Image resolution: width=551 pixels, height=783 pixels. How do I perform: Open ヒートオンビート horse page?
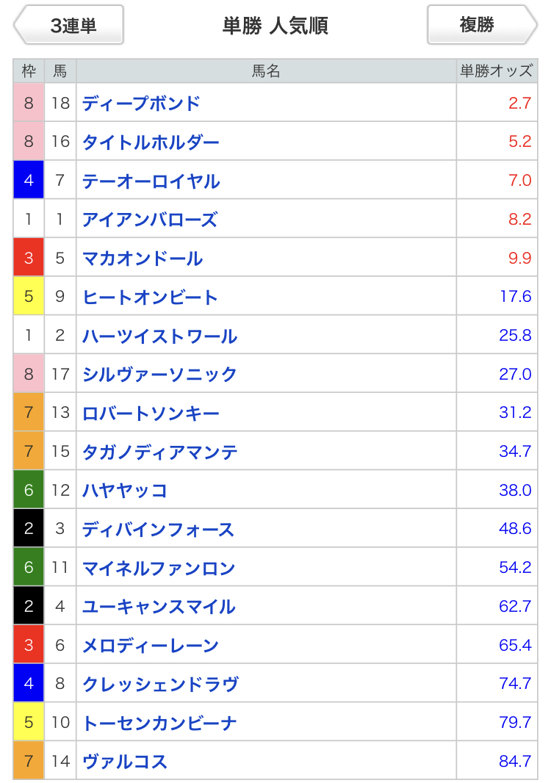coord(150,297)
